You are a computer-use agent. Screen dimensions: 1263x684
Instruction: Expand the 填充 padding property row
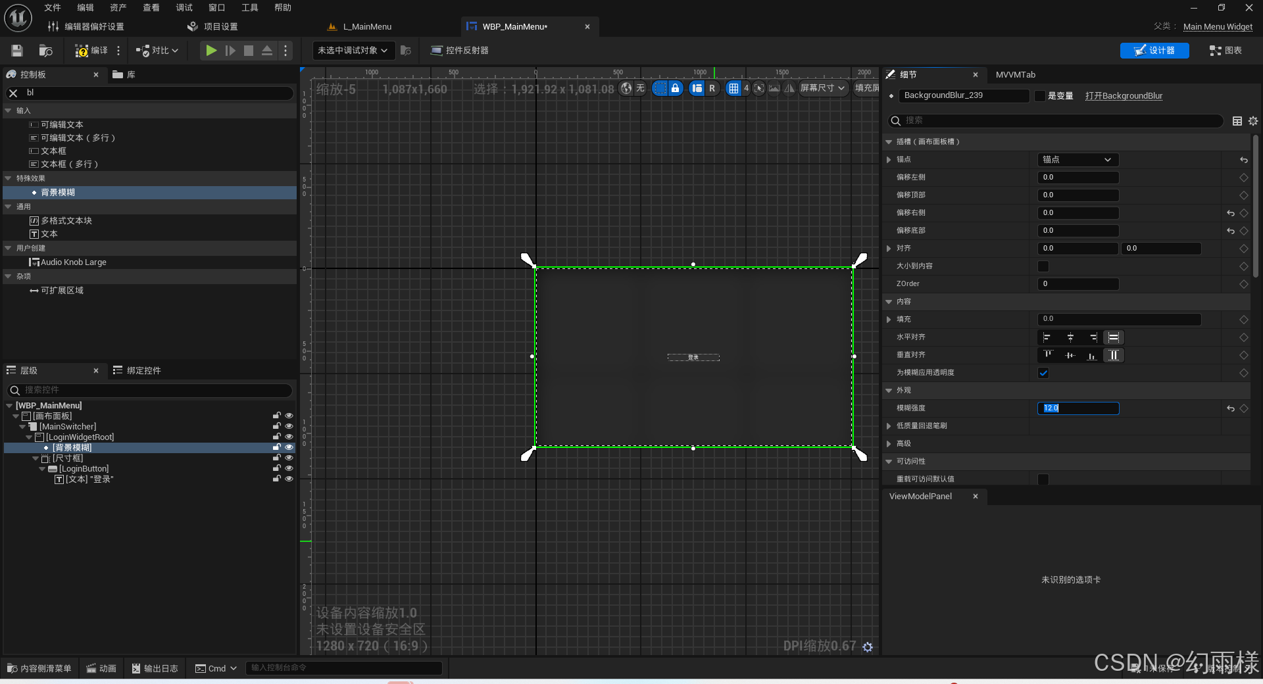[x=889, y=320]
